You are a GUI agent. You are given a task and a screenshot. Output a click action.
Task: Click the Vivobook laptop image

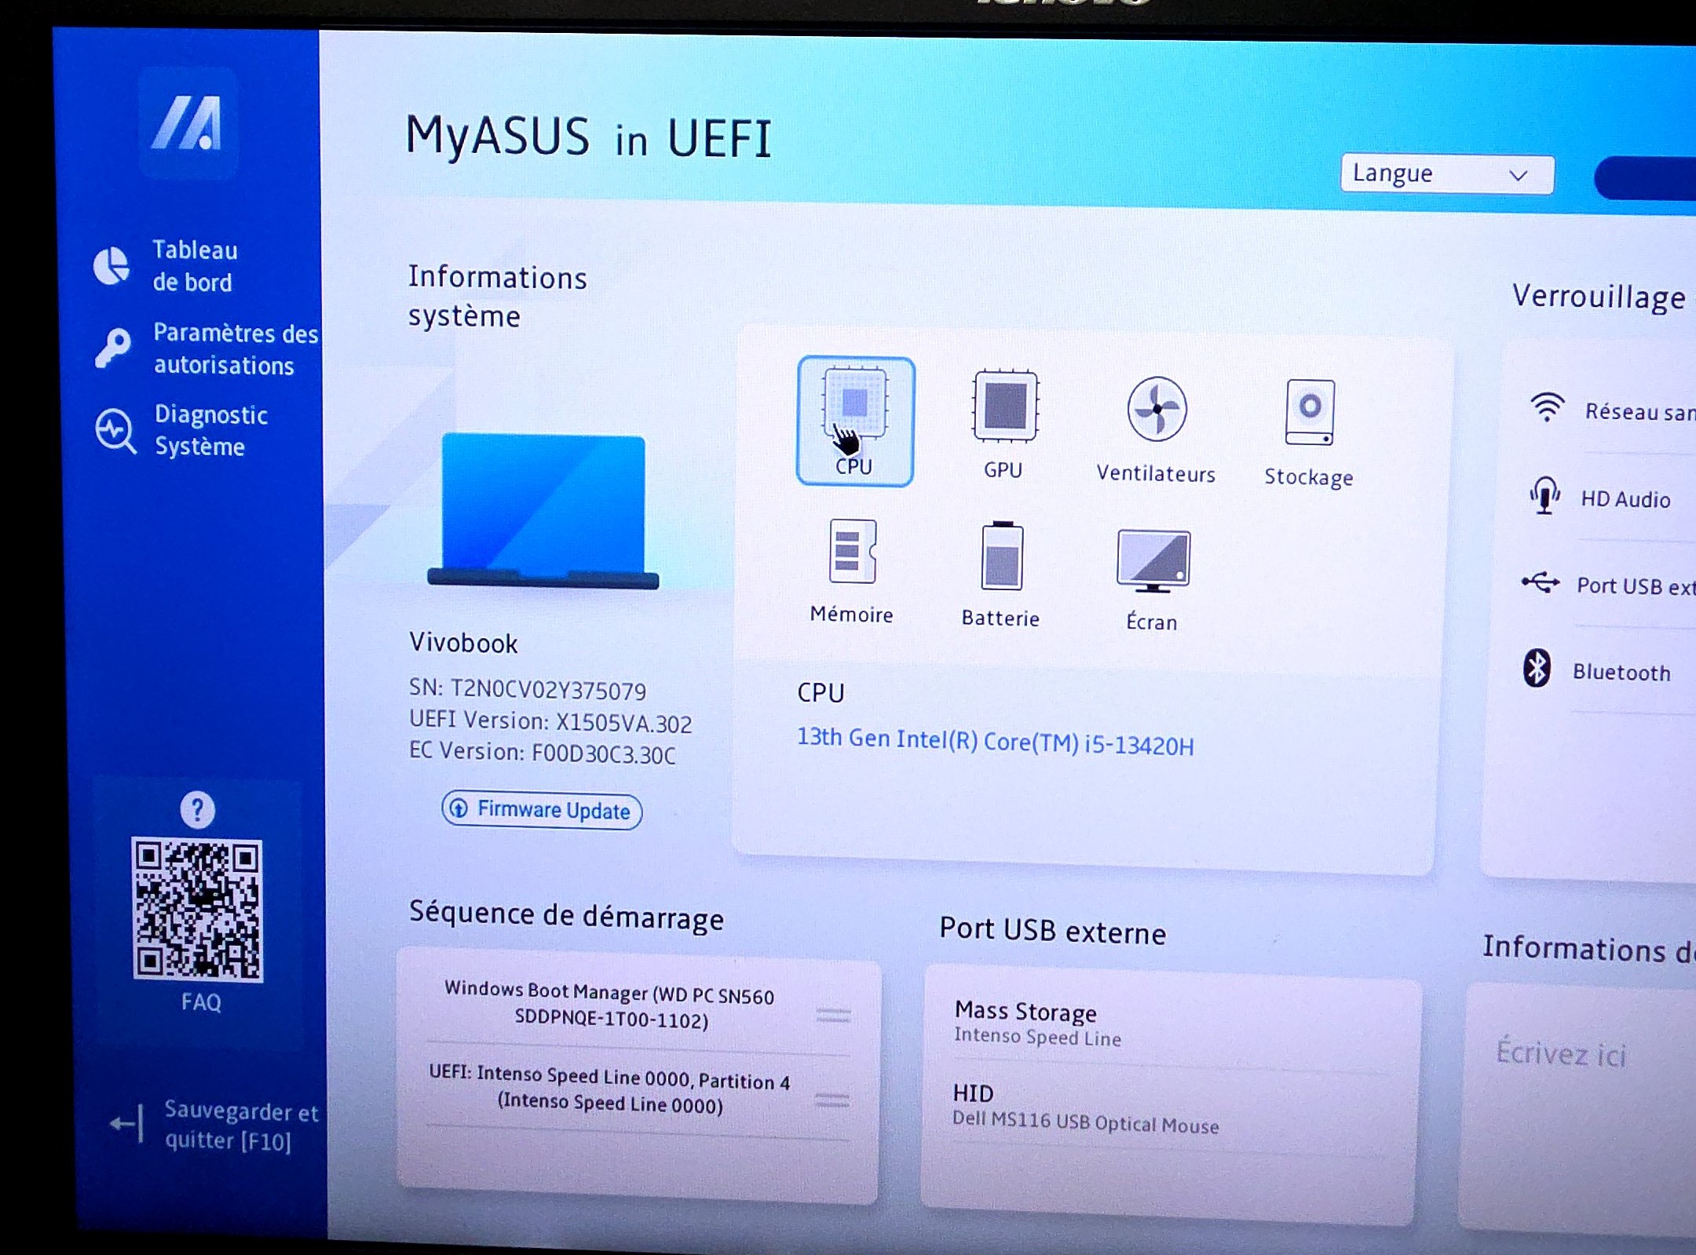point(543,511)
